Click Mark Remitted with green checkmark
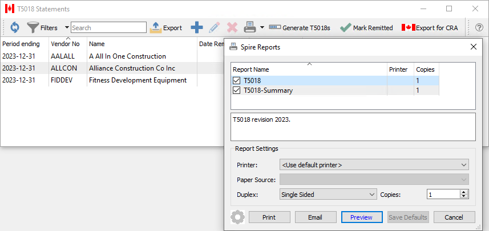 click(366, 28)
